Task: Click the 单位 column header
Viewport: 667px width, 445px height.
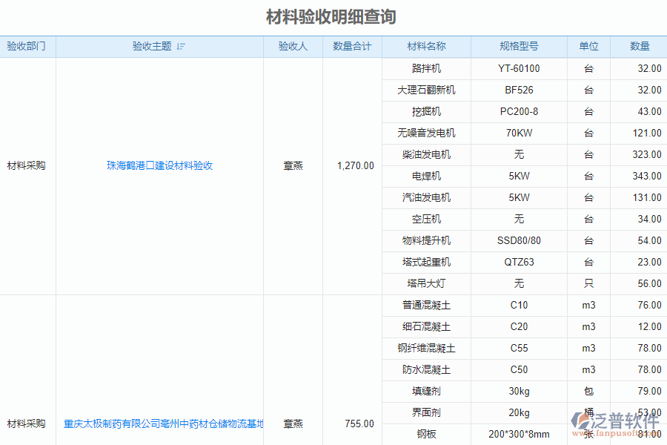Action: point(588,46)
